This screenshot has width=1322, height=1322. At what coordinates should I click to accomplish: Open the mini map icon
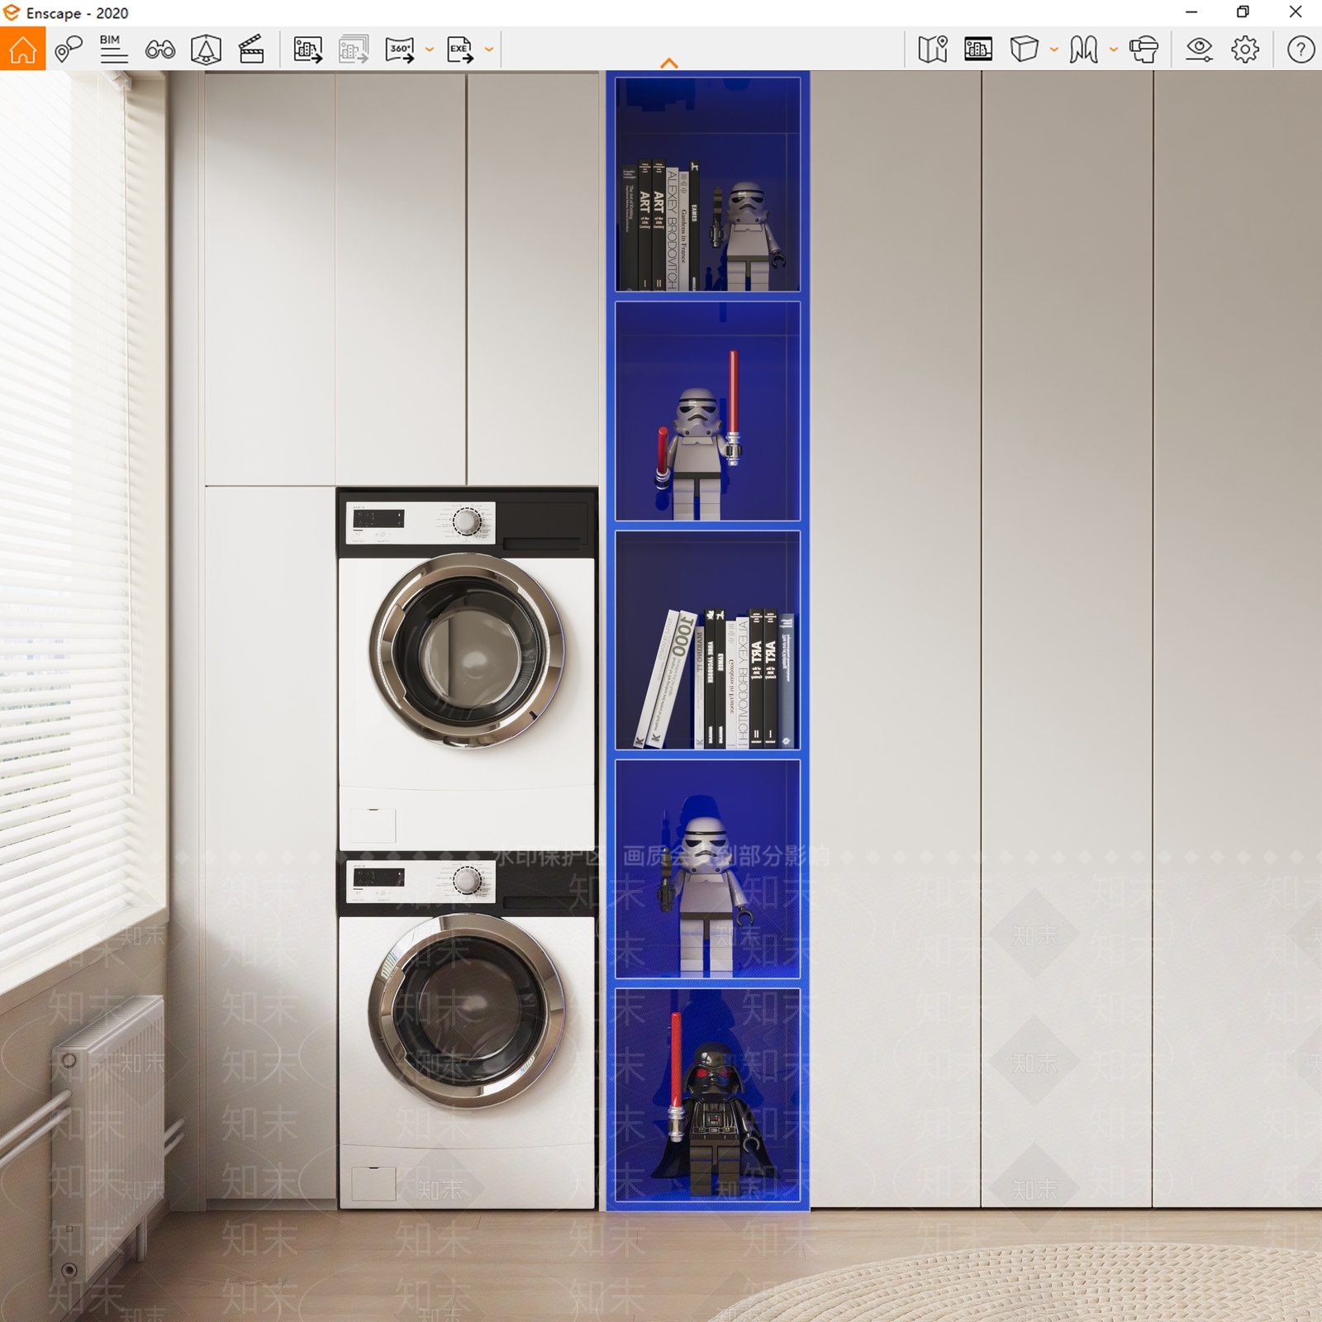(933, 50)
